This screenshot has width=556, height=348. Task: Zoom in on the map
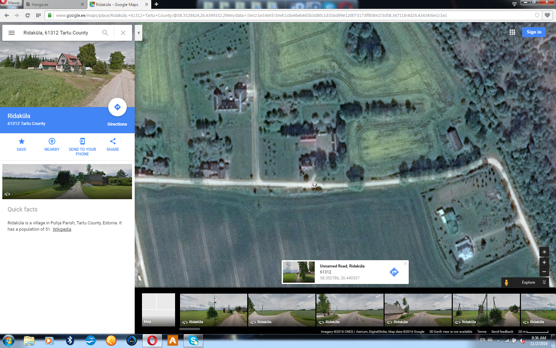(544, 262)
